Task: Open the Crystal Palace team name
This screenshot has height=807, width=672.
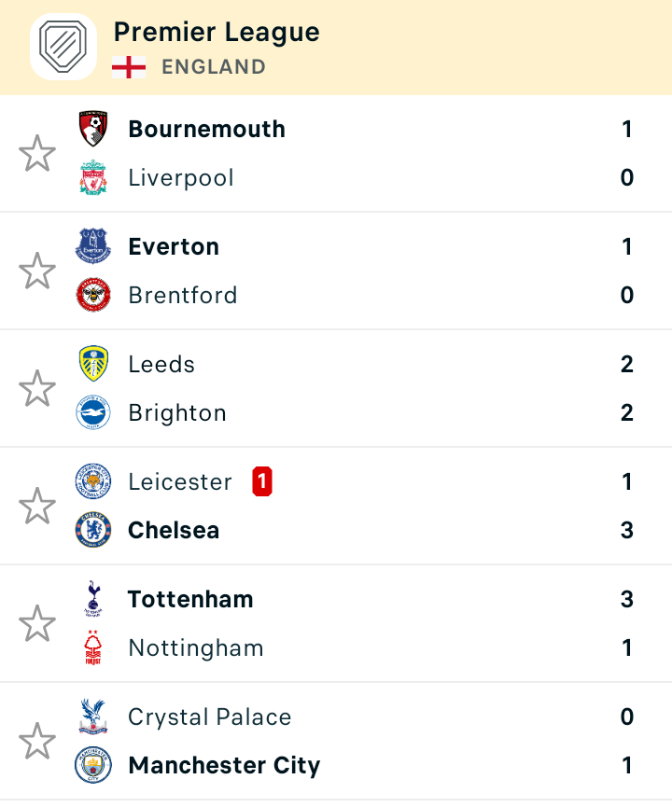Action: (210, 717)
